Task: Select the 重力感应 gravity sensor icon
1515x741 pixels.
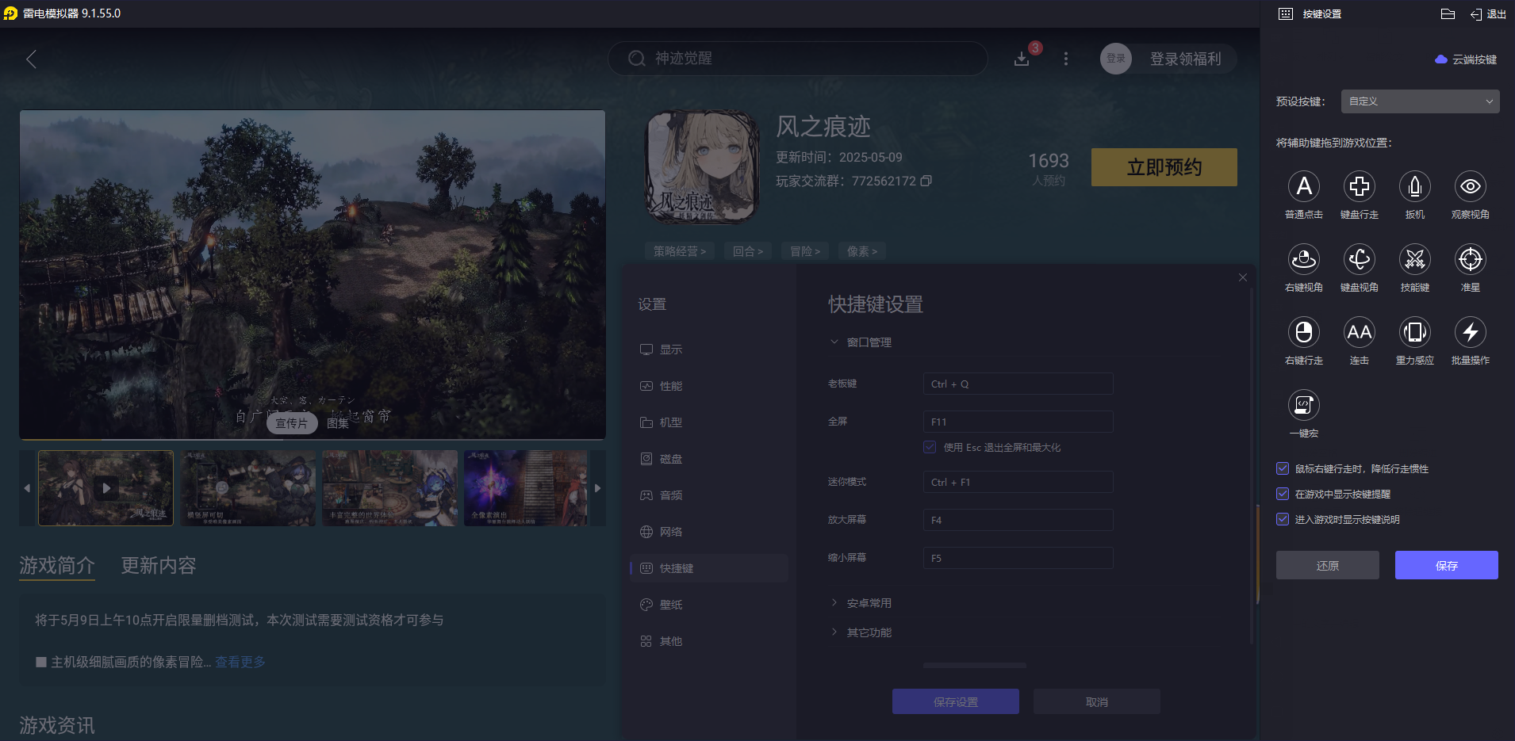Action: click(x=1415, y=333)
